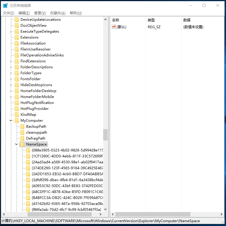Click the FolderDescriptions folder icon

(x=17, y=67)
